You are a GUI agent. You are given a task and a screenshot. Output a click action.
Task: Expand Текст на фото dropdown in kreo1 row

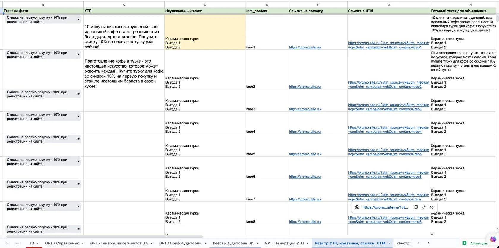78,20
